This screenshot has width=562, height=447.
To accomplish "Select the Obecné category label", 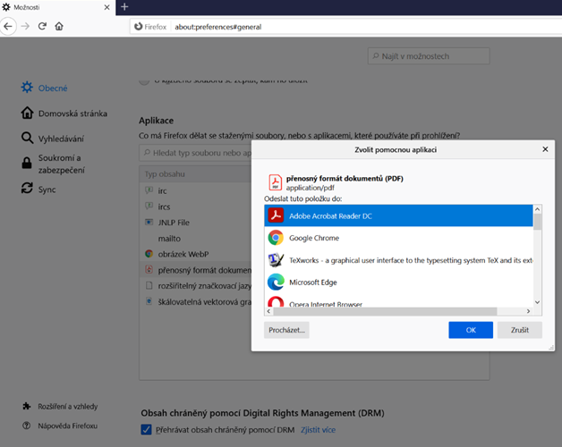I will pos(53,89).
